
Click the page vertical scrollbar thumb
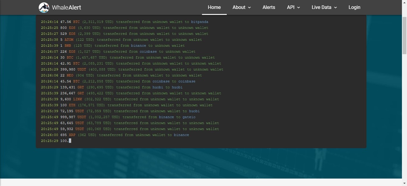404,35
